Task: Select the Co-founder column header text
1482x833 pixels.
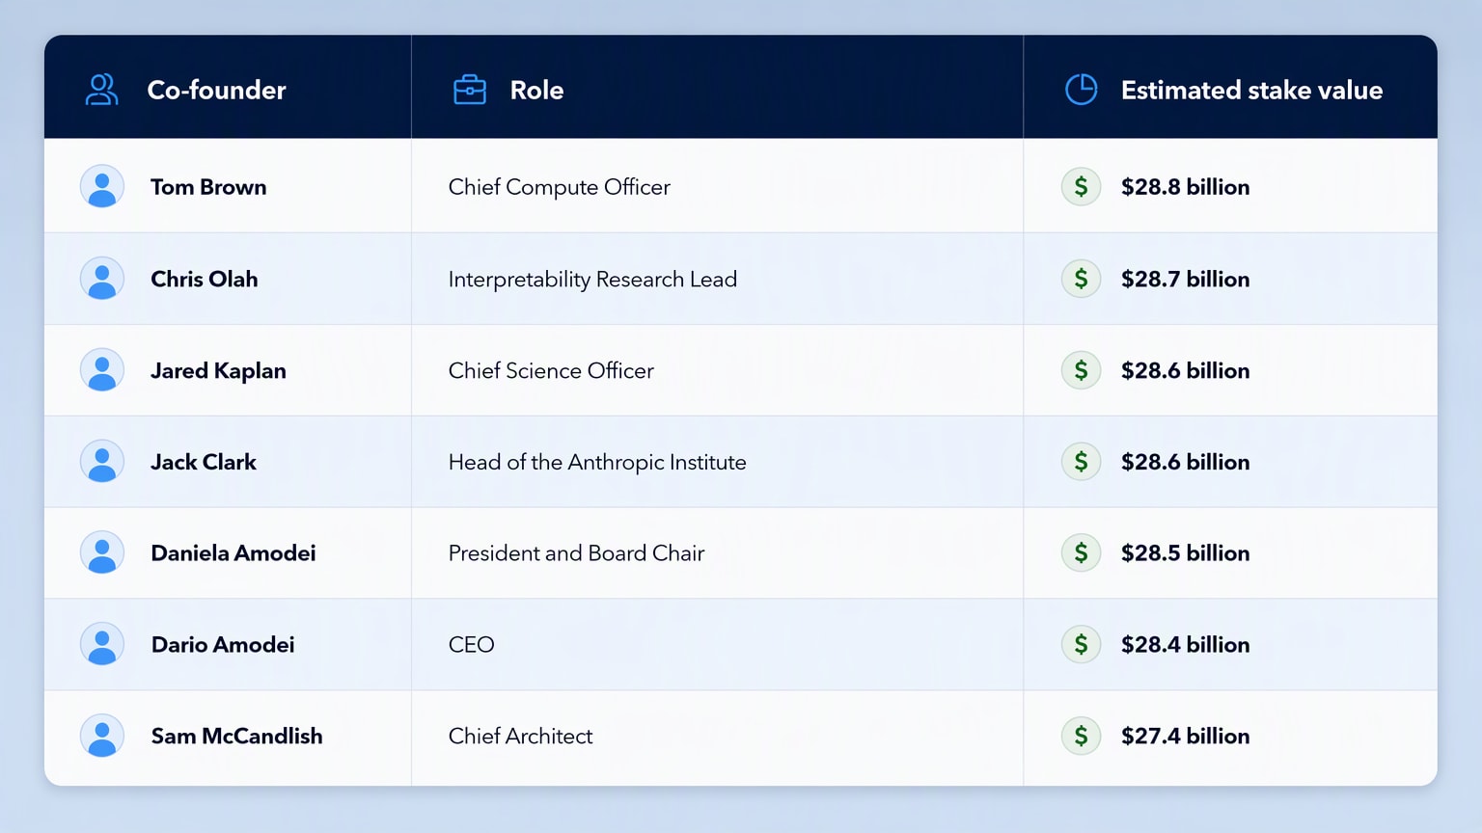Action: pyautogui.click(x=217, y=90)
